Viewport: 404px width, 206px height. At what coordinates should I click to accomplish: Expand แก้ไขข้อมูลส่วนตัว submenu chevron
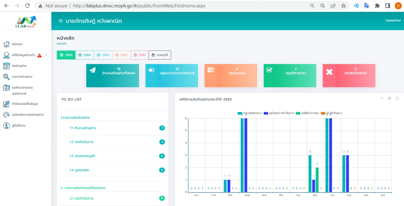pyautogui.click(x=46, y=55)
